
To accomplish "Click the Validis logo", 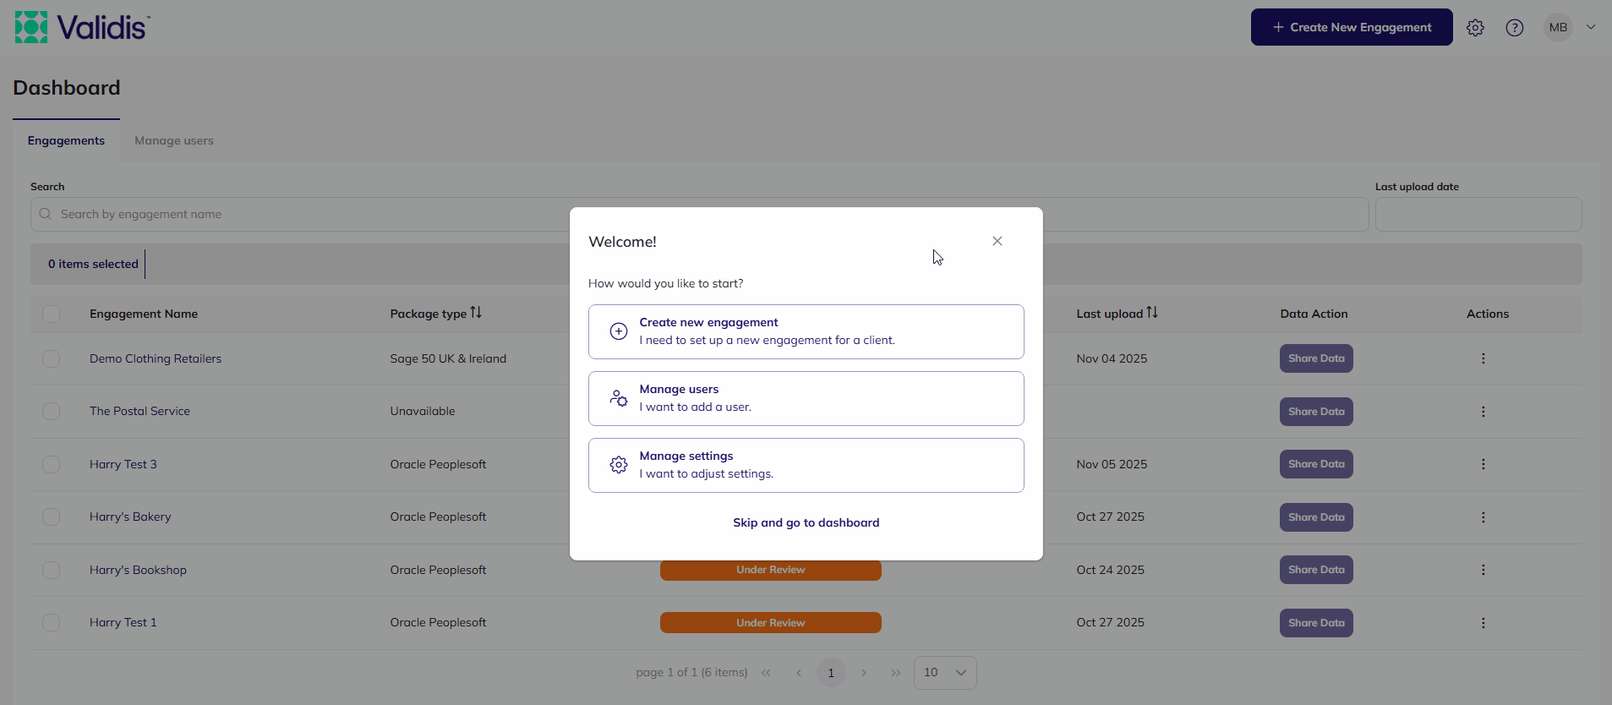I will (82, 27).
